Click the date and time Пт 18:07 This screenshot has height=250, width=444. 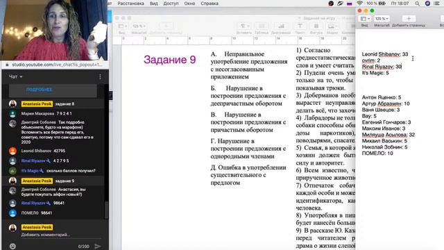(x=400, y=3)
